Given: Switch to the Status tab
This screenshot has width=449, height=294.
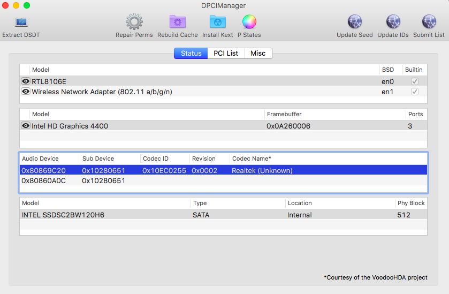Looking at the screenshot, I should click(191, 54).
